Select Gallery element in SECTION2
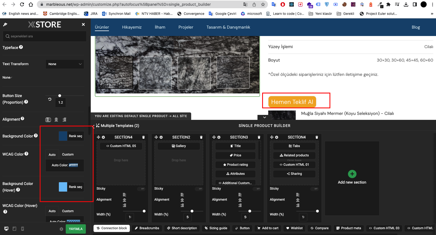 (x=179, y=146)
